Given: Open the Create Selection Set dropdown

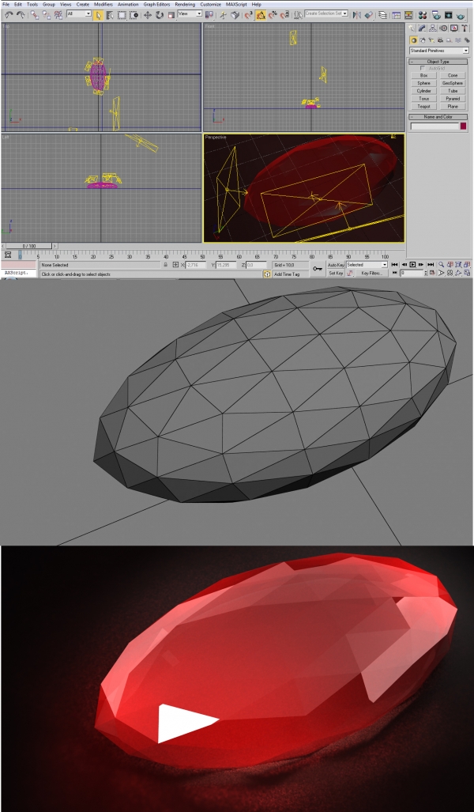Looking at the screenshot, I should (326, 13).
